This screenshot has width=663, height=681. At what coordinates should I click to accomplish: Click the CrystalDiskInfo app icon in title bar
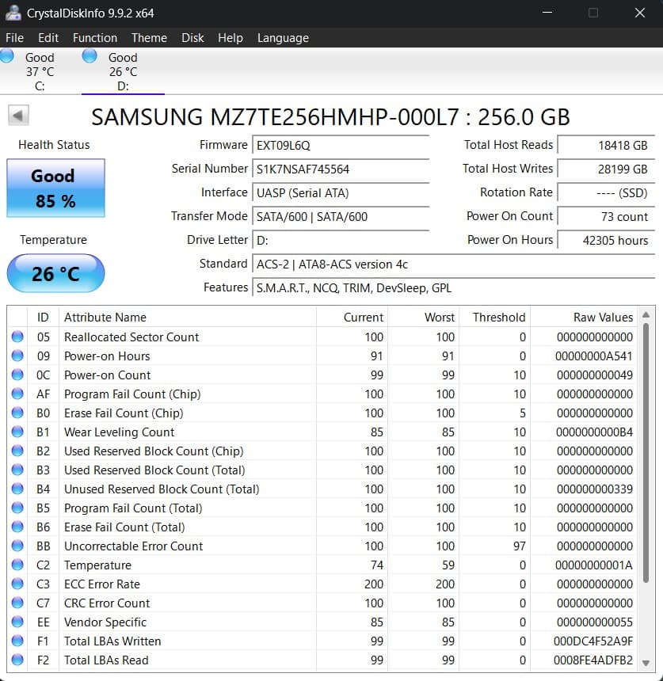(x=13, y=13)
